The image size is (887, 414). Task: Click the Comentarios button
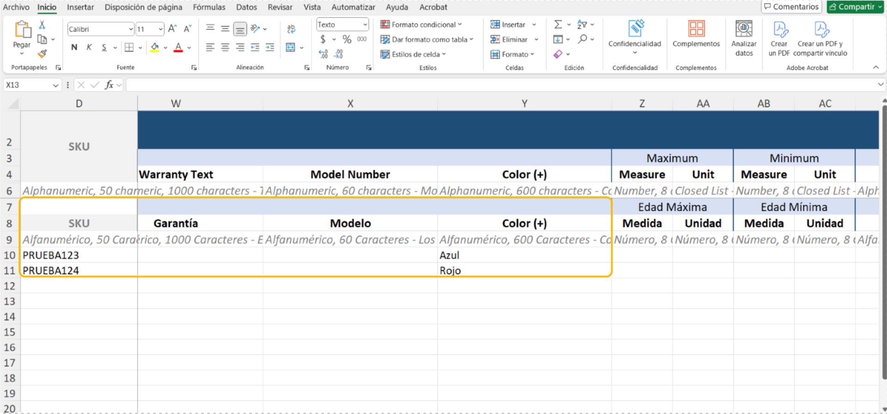pos(791,6)
